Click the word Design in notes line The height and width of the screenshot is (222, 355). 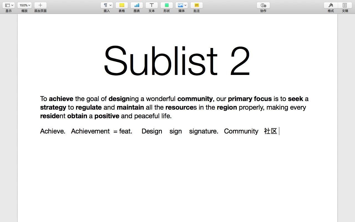click(x=152, y=131)
